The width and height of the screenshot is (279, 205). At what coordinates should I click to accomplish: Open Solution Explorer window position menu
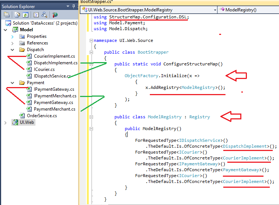click(68, 6)
